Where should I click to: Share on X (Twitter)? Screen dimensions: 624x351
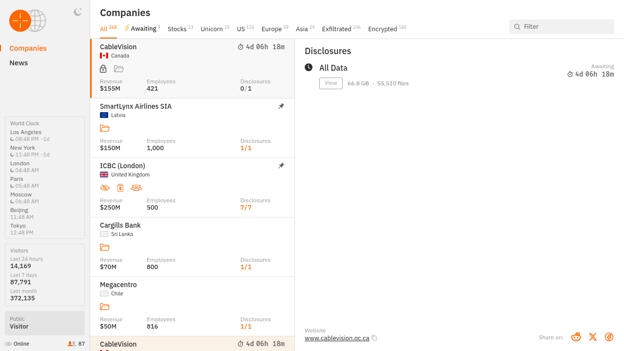pyautogui.click(x=593, y=337)
